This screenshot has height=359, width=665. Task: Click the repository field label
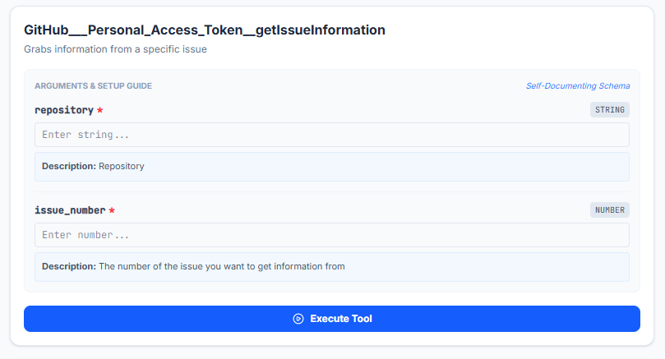click(x=64, y=110)
